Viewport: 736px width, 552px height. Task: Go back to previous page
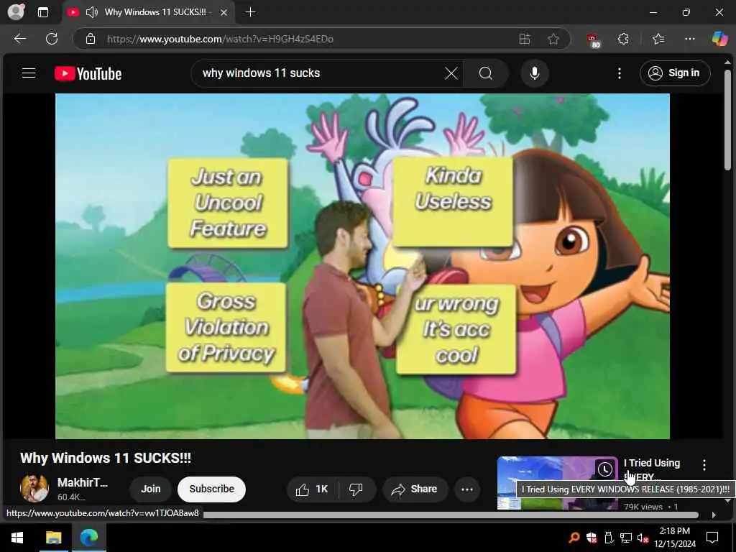click(20, 39)
